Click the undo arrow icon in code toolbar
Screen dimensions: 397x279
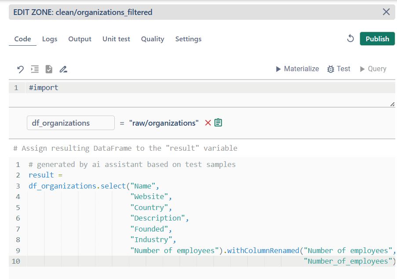(x=20, y=69)
